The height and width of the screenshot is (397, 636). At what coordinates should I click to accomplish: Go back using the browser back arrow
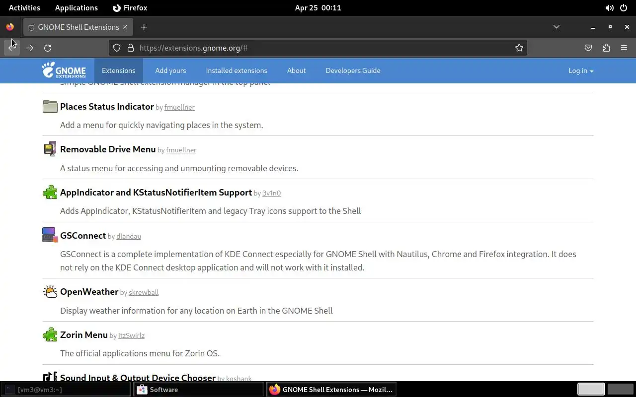[12, 48]
